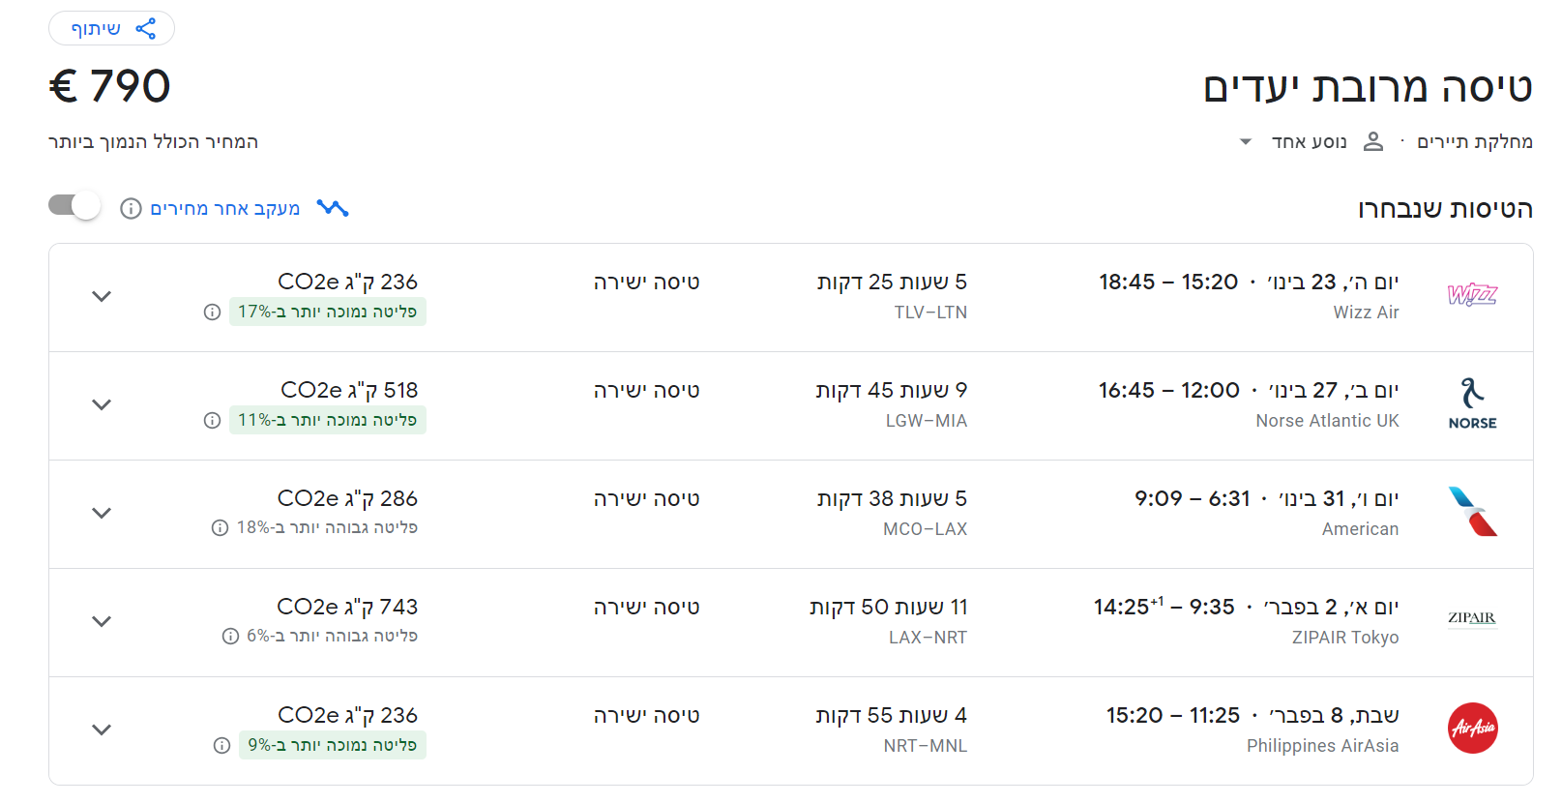Open the ZIPAIR flight emissions info icon
1562x804 pixels.
[230, 636]
